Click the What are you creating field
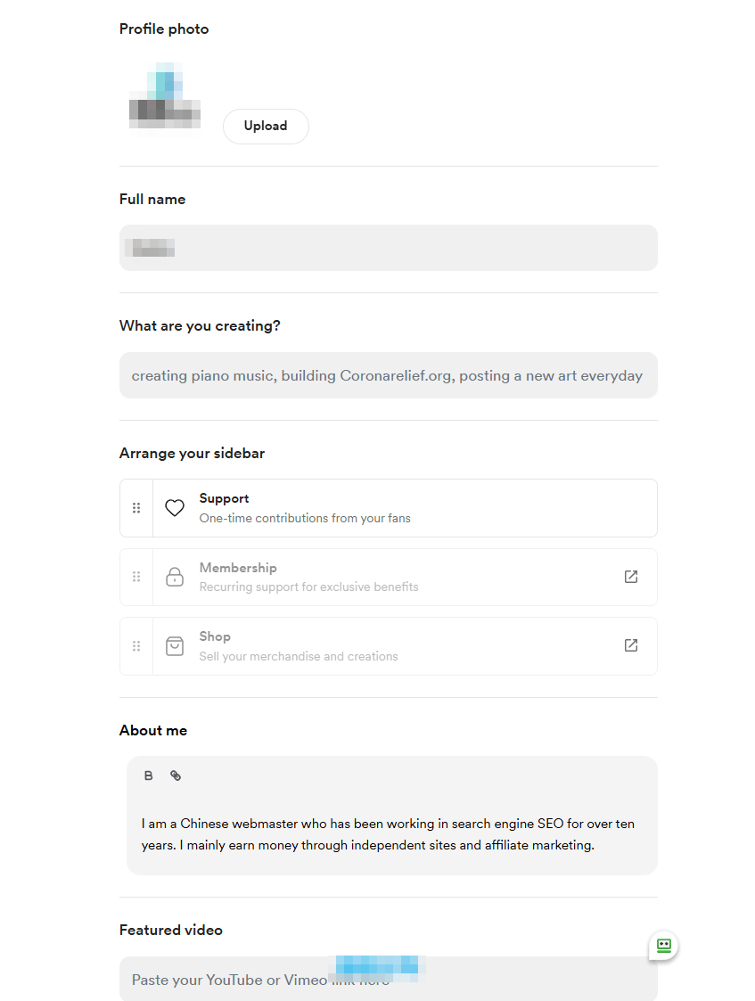 pyautogui.click(x=388, y=375)
